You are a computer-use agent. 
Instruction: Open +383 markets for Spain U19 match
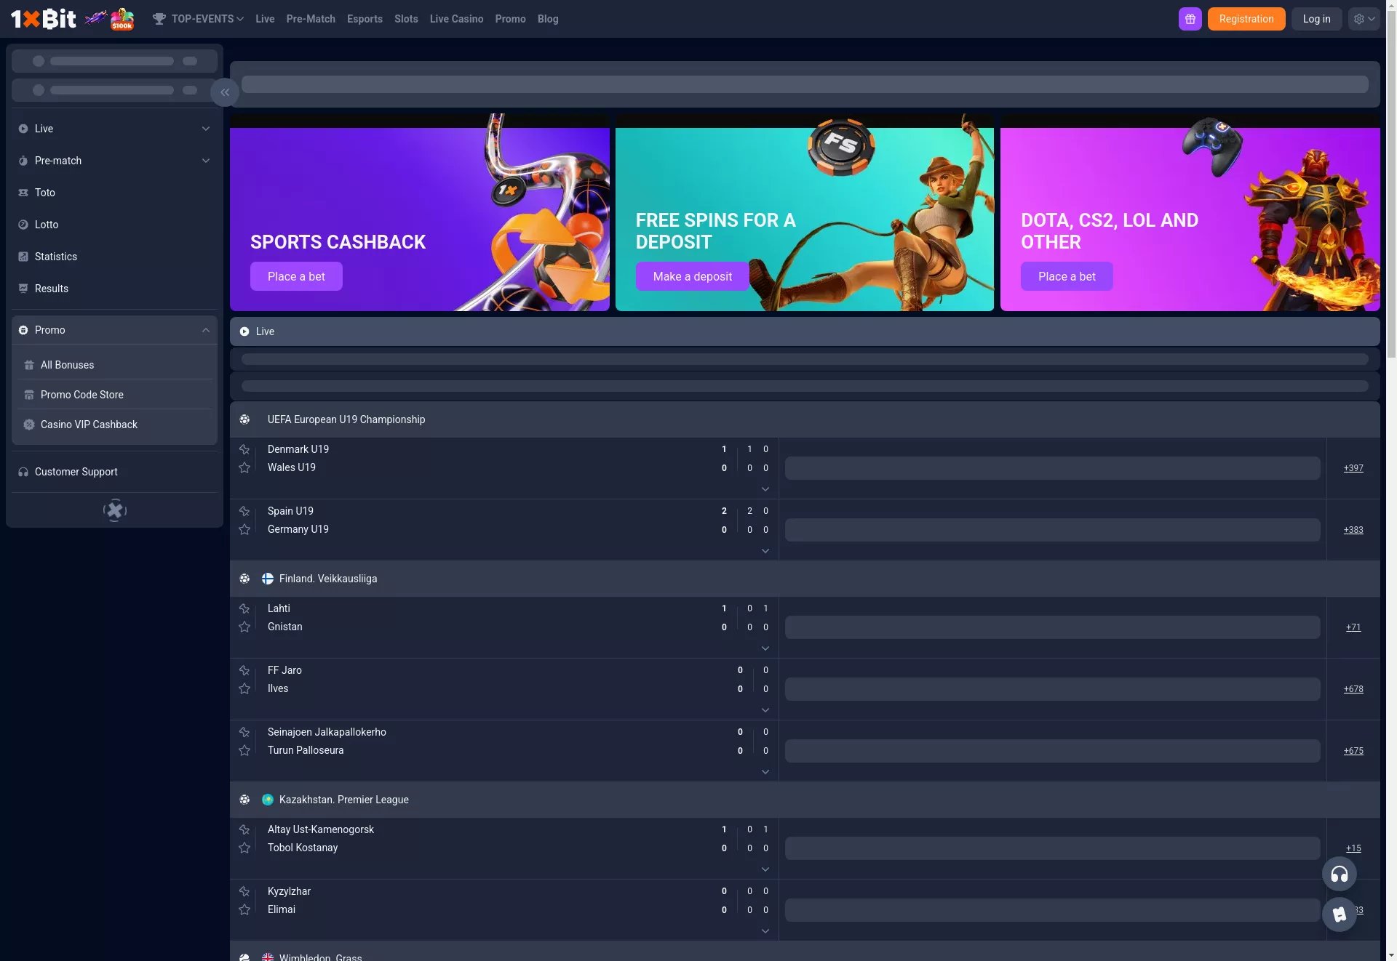pos(1353,530)
